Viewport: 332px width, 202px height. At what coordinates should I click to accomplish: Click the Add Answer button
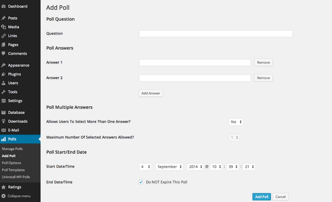150,93
